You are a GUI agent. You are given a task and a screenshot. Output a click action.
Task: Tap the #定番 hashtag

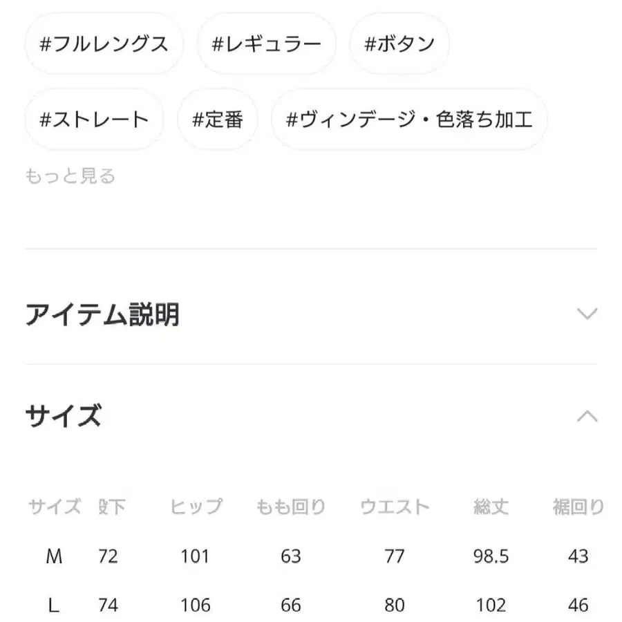point(218,119)
